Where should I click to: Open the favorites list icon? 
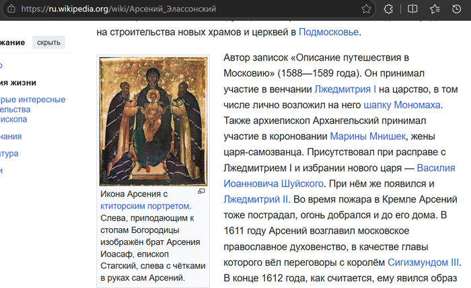[435, 9]
